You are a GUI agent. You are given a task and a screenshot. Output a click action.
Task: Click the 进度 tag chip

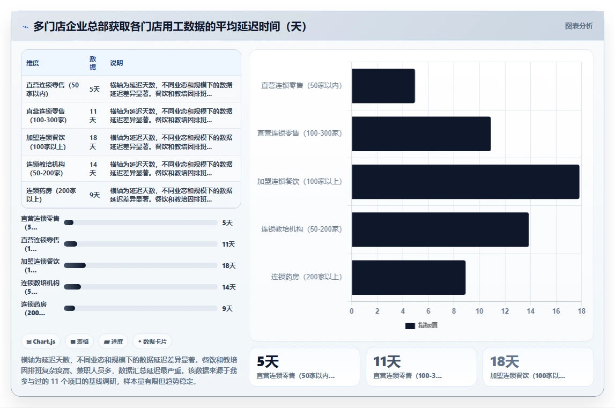coord(113,342)
